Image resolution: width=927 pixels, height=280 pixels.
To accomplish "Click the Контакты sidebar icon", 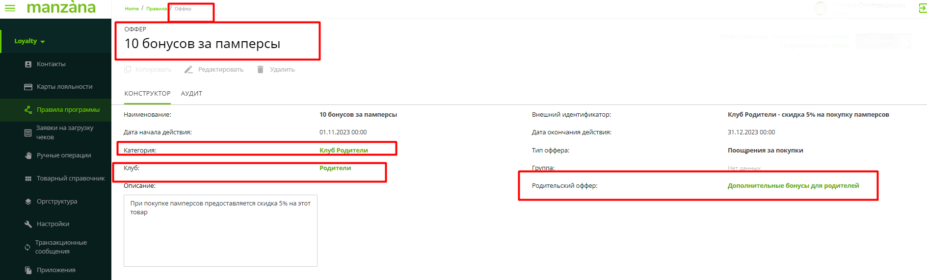I will point(28,64).
